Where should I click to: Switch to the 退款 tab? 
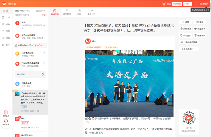coord(79,12)
